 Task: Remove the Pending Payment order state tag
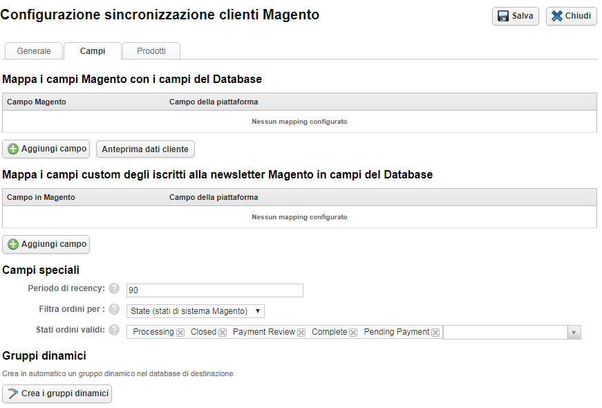coord(435,333)
